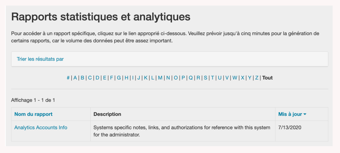The image size is (340, 153).
Task: Show reports starting with letter C
Action: pos(90,78)
